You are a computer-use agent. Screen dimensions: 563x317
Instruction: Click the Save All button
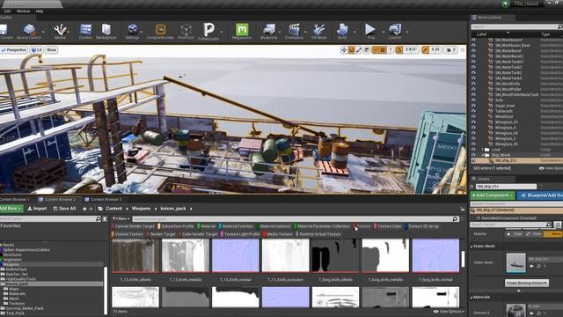(64, 209)
